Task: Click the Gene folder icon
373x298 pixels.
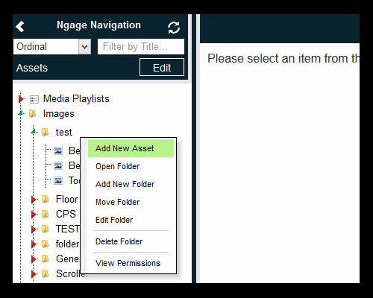Action: pyautogui.click(x=46, y=259)
